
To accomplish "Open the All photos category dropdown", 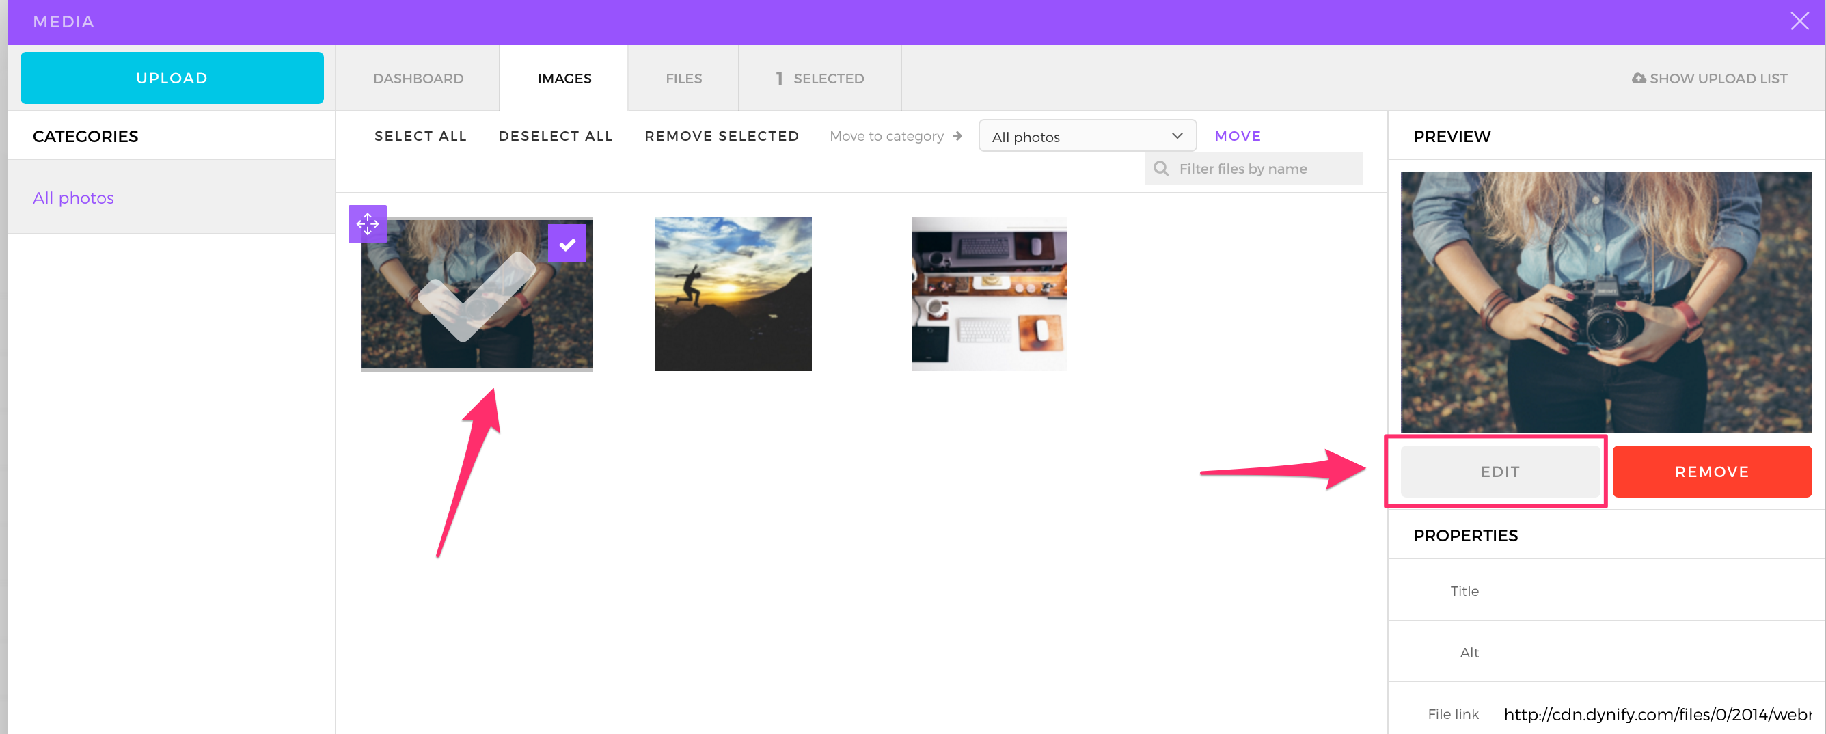I will (x=1087, y=136).
